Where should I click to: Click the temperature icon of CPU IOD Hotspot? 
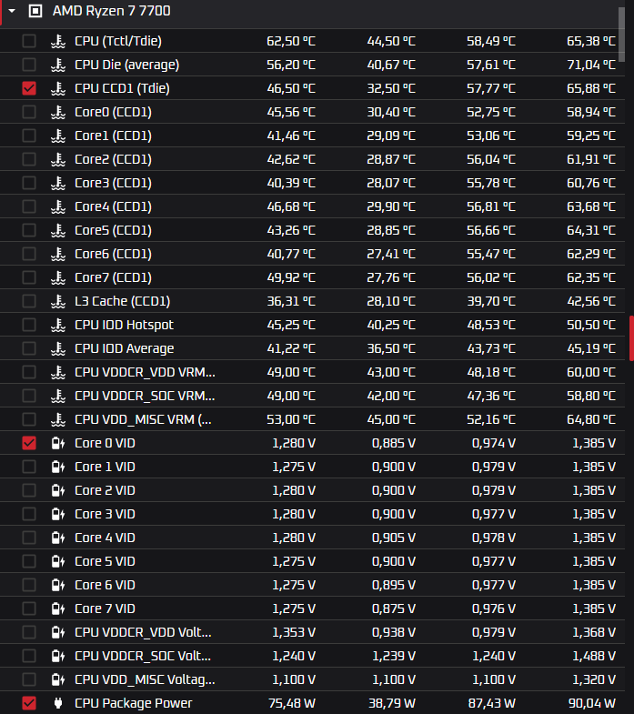pos(58,325)
